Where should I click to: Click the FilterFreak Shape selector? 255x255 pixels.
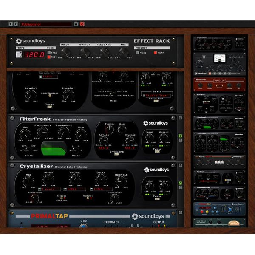(x=28, y=148)
